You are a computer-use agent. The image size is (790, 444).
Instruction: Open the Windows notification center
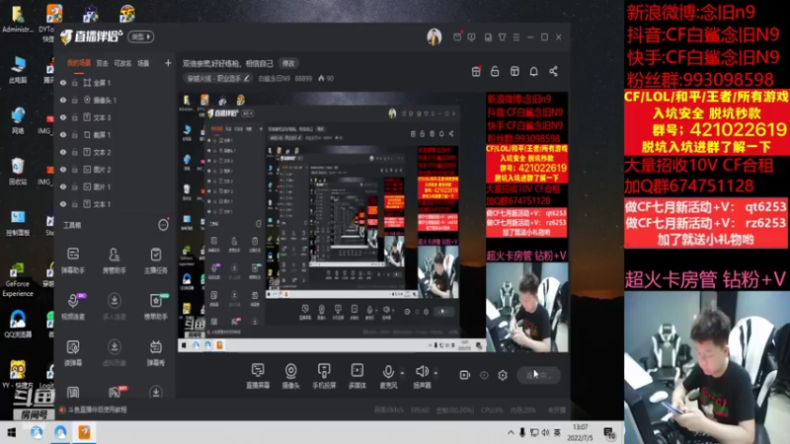609,432
